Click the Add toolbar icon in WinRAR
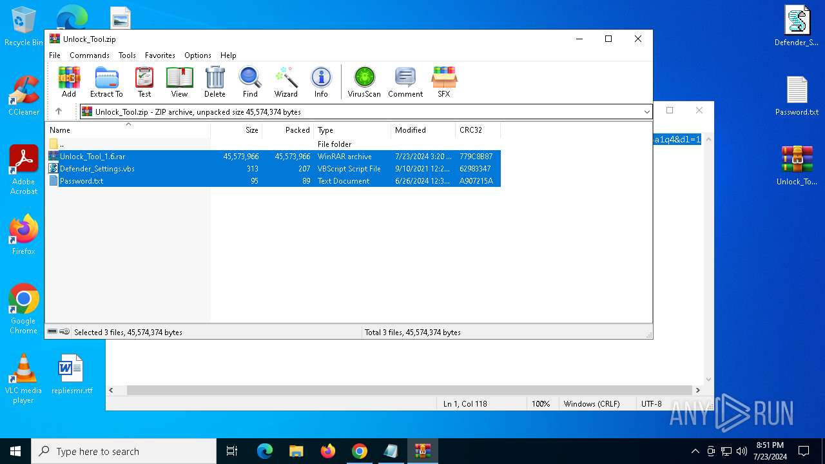 [x=69, y=82]
